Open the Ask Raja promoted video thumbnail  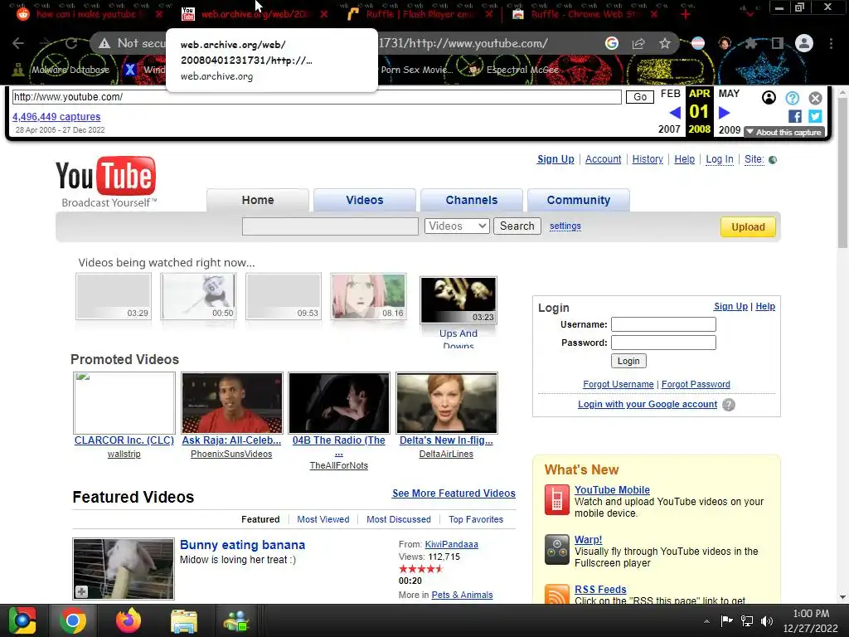(232, 402)
